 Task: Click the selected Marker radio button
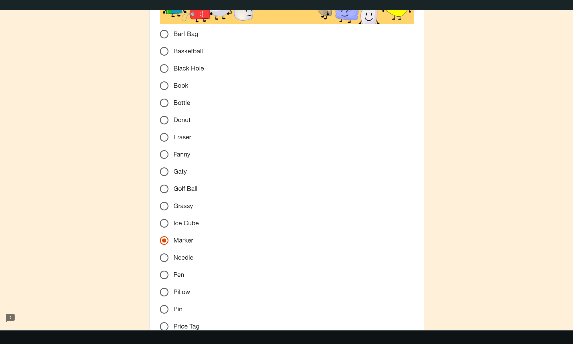(x=164, y=241)
